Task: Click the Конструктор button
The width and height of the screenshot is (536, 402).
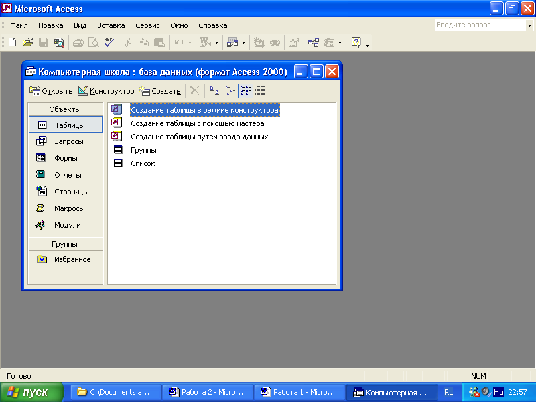Action: [106, 91]
